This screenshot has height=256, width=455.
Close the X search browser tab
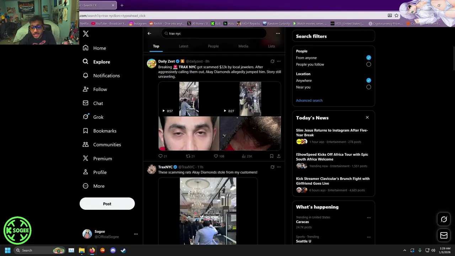pyautogui.click(x=113, y=5)
